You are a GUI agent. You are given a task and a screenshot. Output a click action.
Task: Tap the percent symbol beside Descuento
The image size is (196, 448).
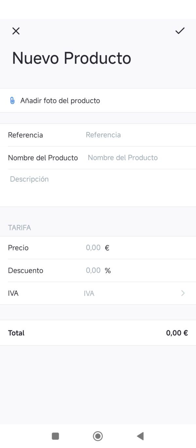108,271
